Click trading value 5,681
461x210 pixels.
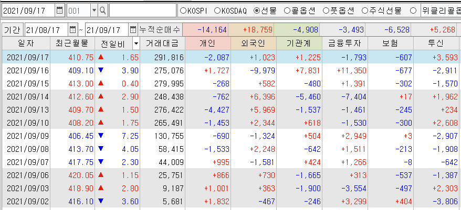pyautogui.click(x=173, y=202)
